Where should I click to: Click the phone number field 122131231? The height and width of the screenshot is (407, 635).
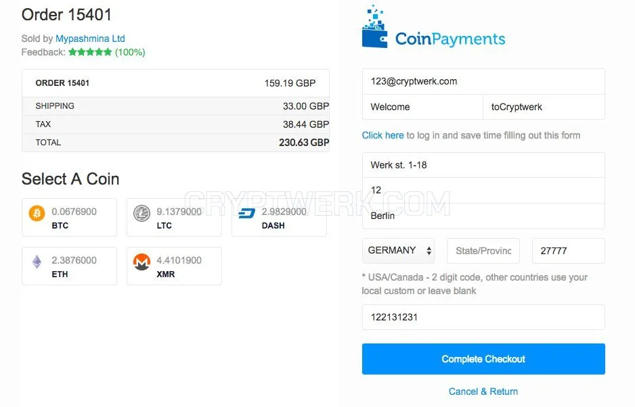click(x=483, y=317)
